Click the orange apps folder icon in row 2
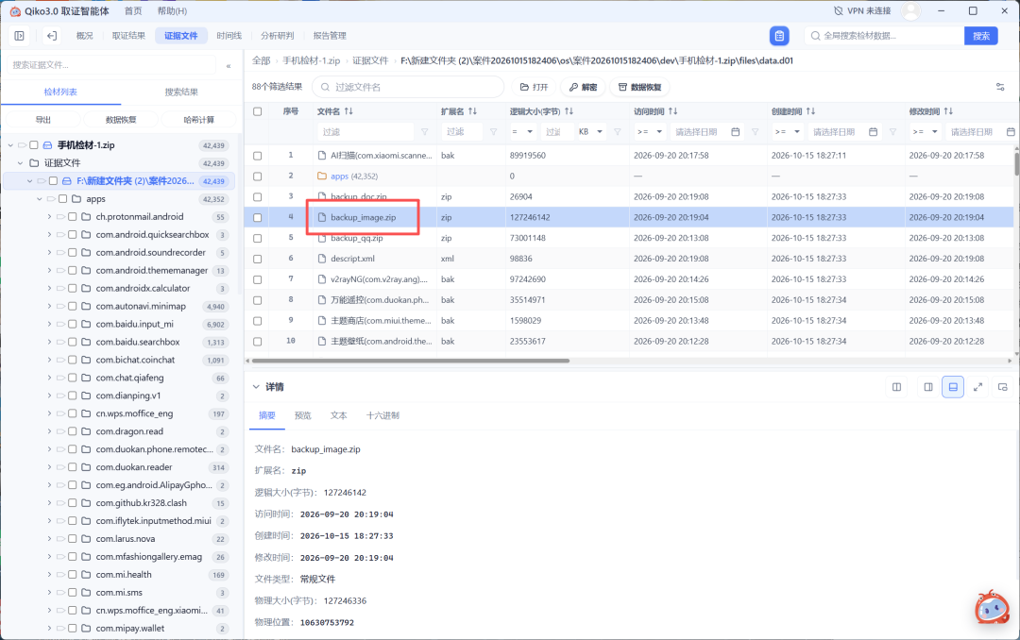 coord(321,177)
